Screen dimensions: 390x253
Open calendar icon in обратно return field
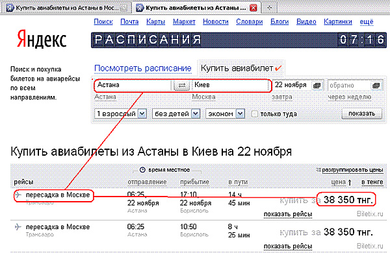click(376, 86)
